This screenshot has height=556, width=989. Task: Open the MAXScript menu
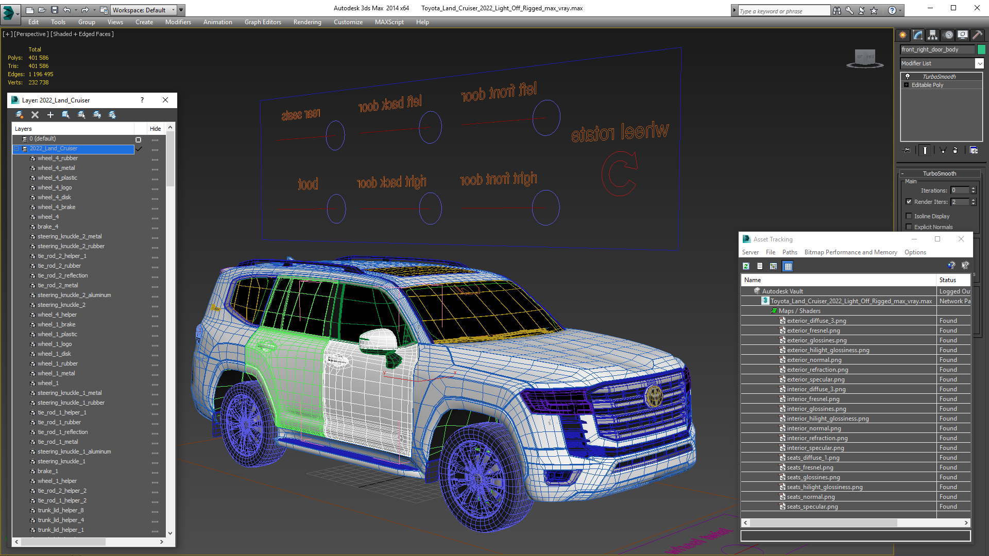coord(389,22)
